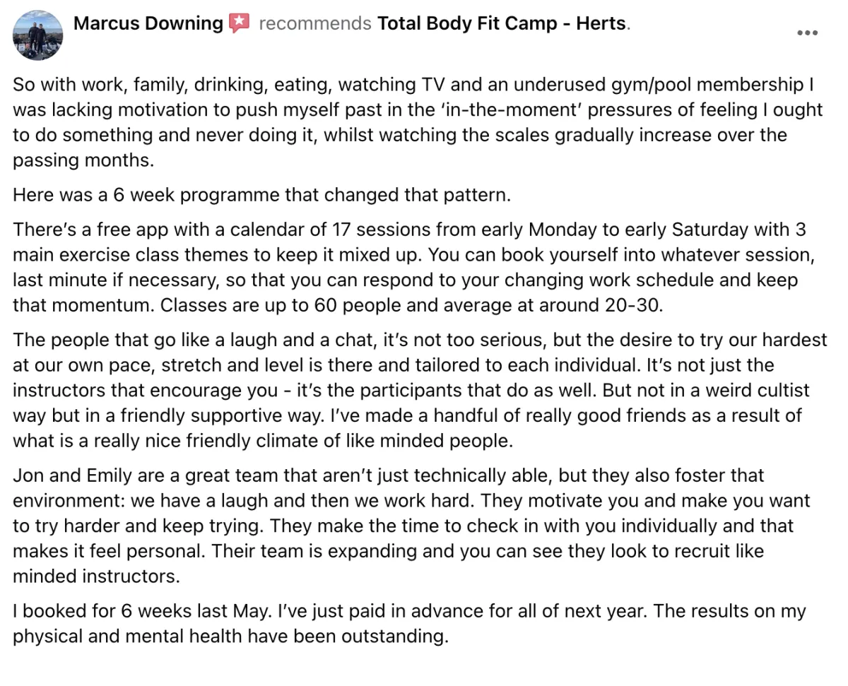
Task: Select line "Here was a 6 week programme"
Action: (x=261, y=195)
